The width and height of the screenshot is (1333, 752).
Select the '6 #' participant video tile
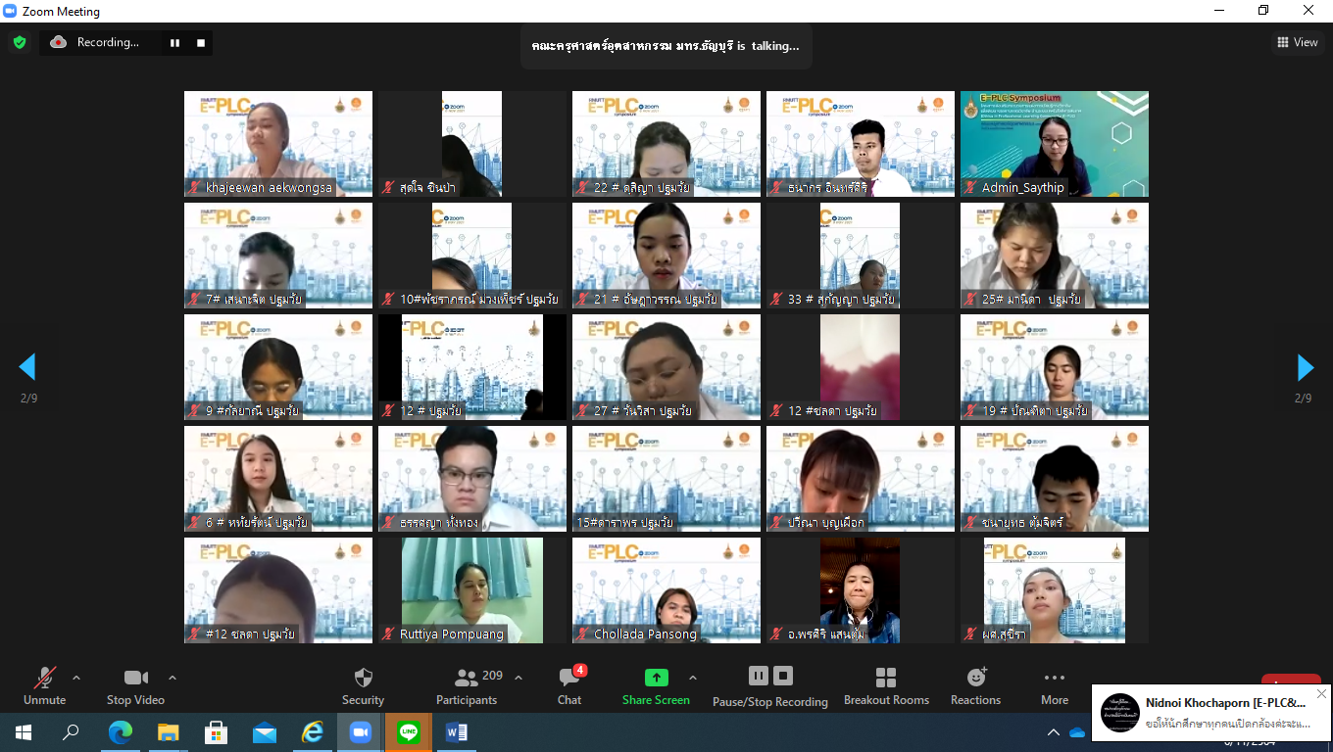pyautogui.click(x=278, y=479)
